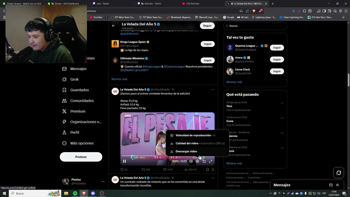350x197 pixels.
Task: Go back with the arrow beside La Velada
Action: tap(113, 26)
